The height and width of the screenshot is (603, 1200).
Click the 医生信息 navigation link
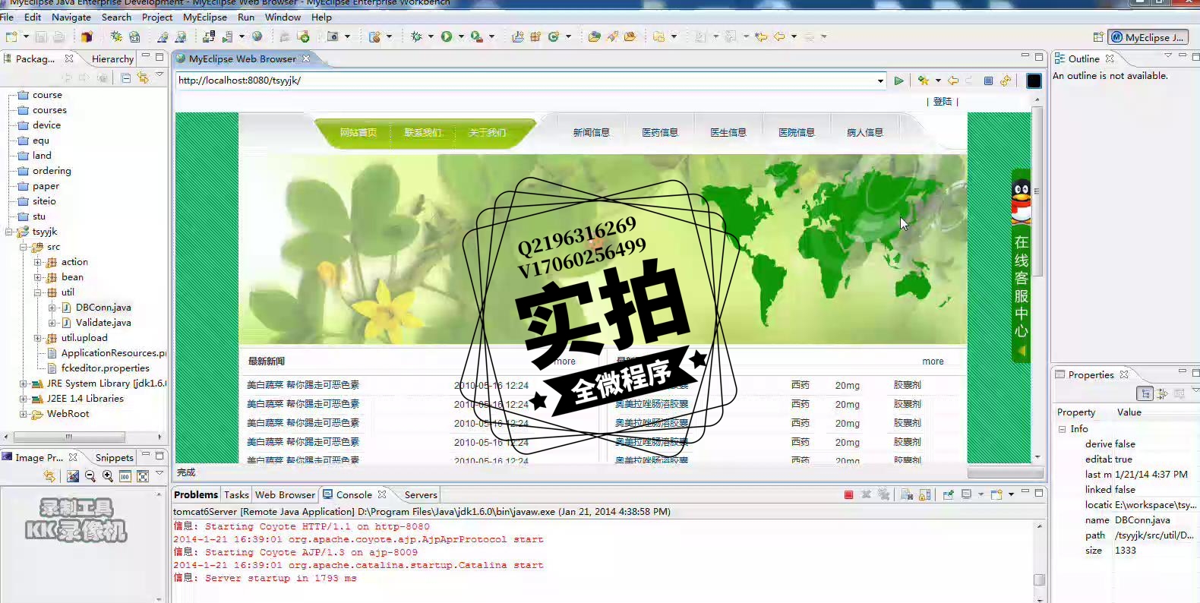point(728,132)
